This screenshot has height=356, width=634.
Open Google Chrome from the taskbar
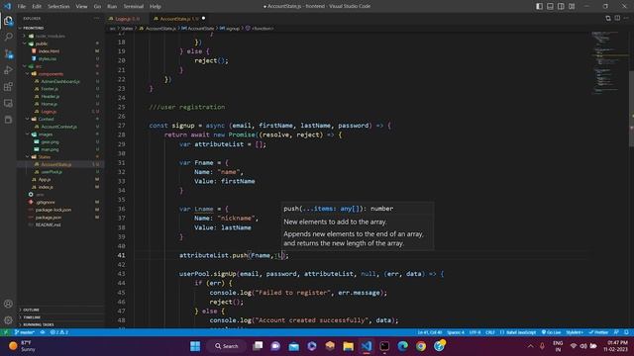[421, 346]
